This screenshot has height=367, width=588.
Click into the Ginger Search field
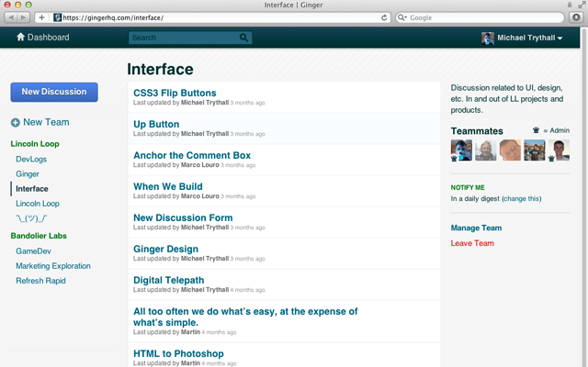tap(184, 38)
